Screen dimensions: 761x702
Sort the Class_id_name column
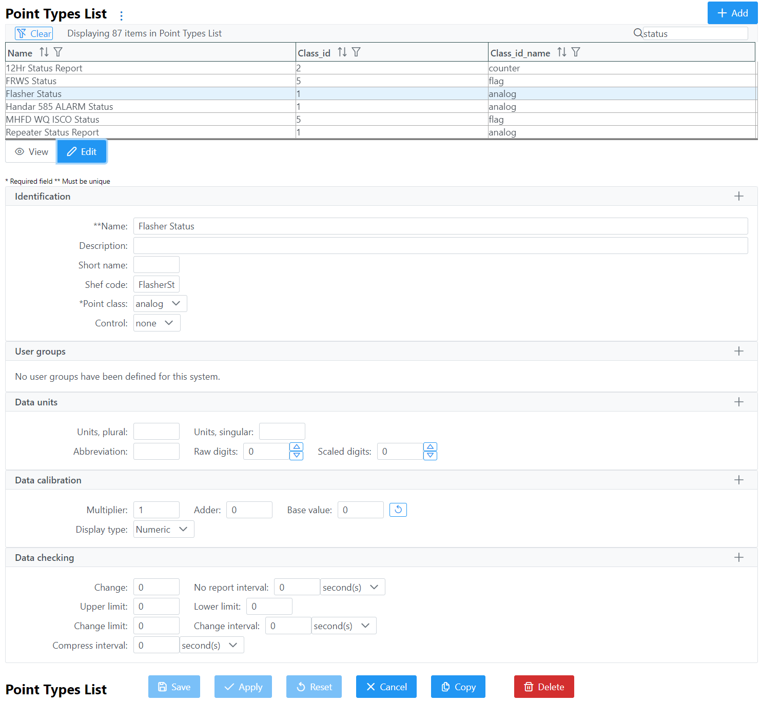tap(562, 52)
